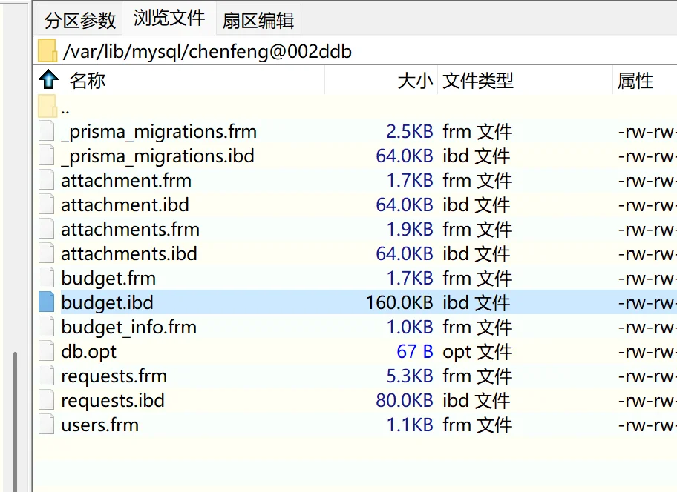The image size is (677, 492).
Task: Open the 扇区编辑 tab
Action: [x=258, y=20]
